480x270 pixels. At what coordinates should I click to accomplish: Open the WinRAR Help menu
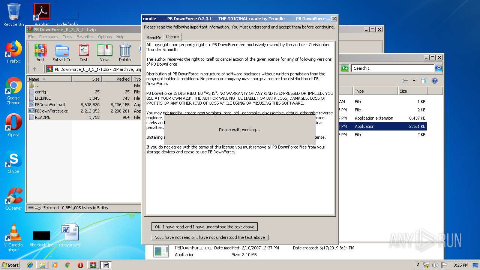120,37
